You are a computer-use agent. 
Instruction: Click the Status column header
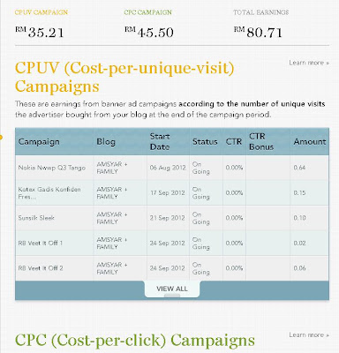coord(205,141)
